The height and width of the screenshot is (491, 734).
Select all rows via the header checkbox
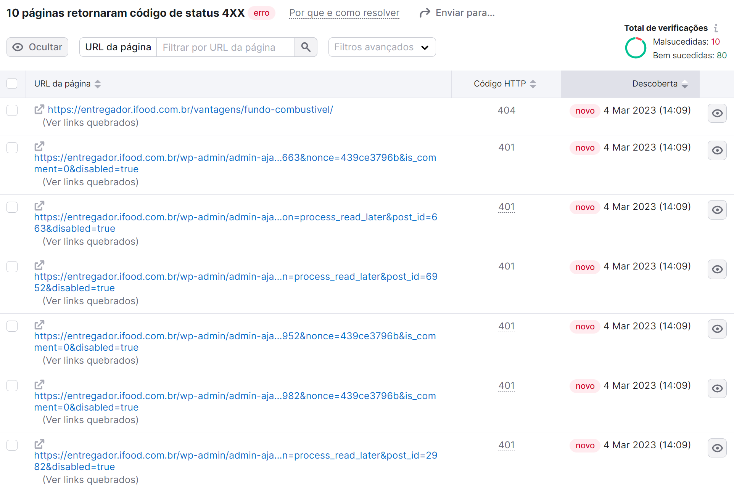12,83
